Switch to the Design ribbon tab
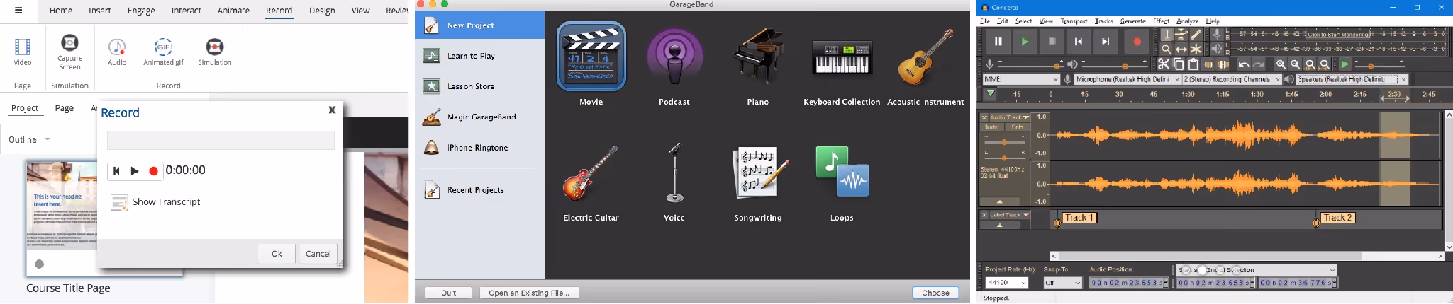 click(x=322, y=11)
